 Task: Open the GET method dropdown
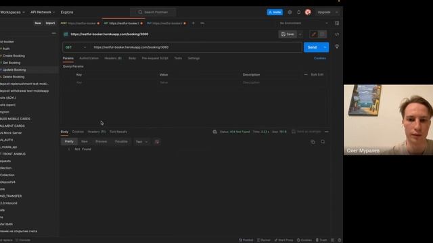75,47
